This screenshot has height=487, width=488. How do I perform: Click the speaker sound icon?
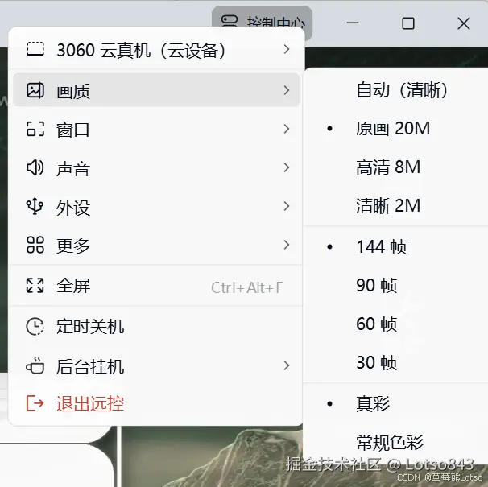point(35,167)
